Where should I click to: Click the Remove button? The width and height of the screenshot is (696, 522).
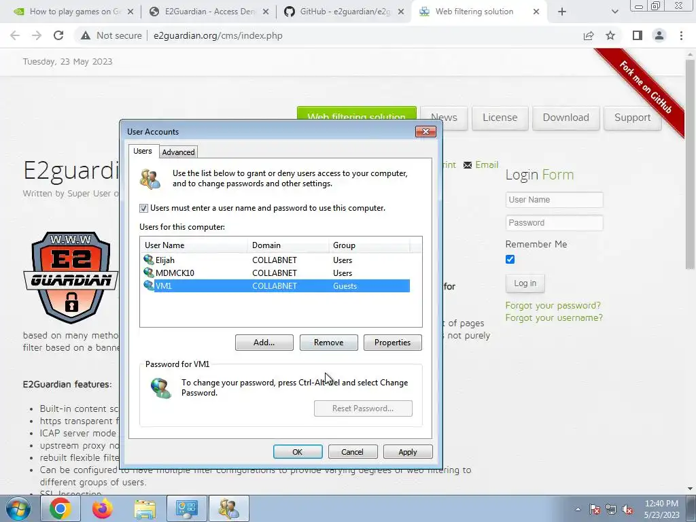point(328,343)
